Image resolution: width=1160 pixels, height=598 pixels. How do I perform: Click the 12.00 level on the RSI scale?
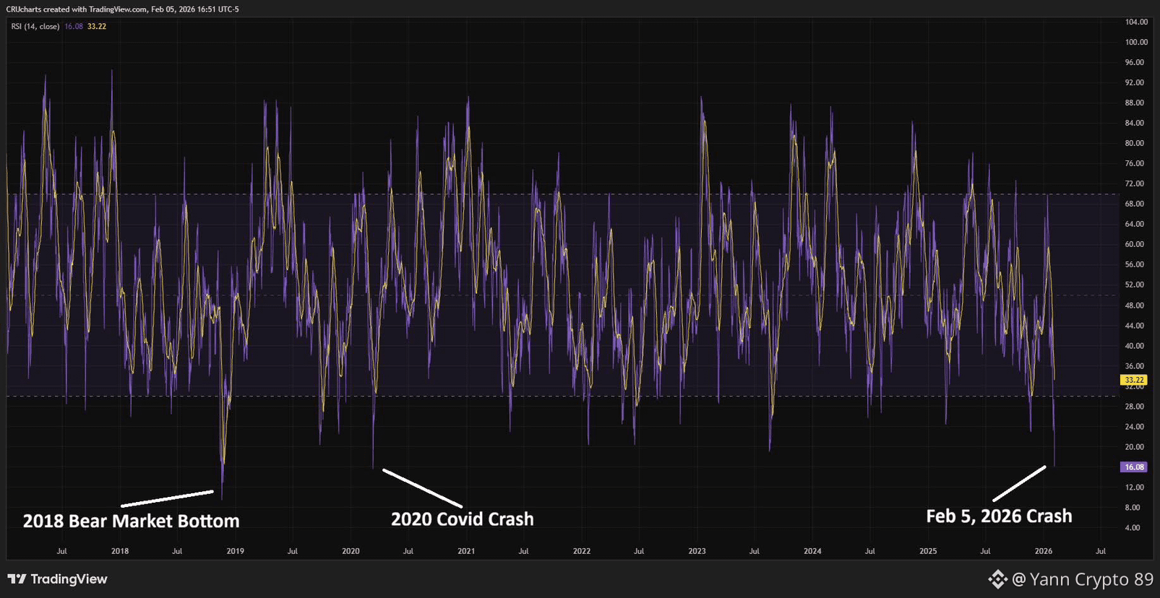1135,488
